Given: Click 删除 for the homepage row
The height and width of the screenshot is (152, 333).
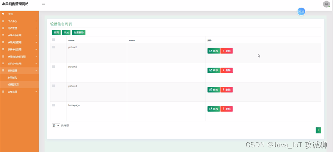Looking at the screenshot, I should pos(226,109).
